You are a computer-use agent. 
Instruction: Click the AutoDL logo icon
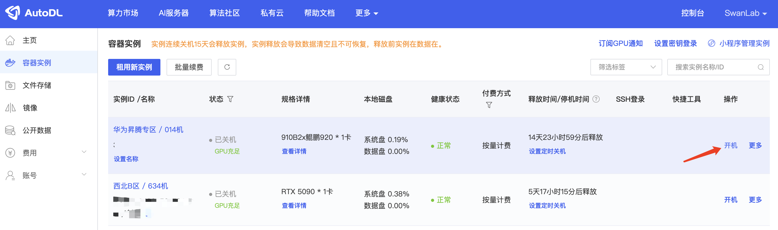(x=13, y=13)
